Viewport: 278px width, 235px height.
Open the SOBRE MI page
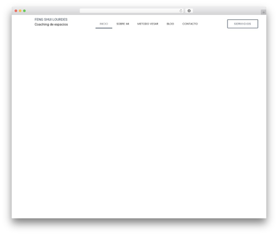point(123,24)
